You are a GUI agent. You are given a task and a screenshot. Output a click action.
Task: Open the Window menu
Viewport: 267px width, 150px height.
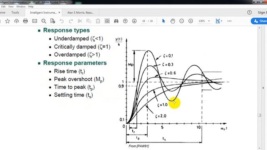(x=21, y=7)
